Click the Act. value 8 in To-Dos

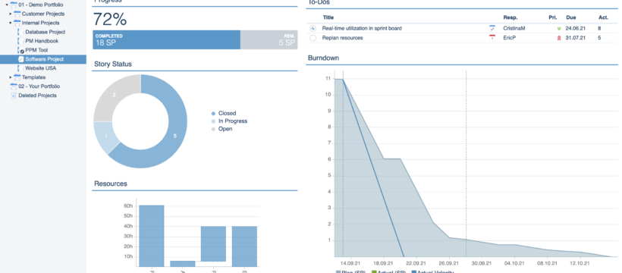pyautogui.click(x=599, y=29)
